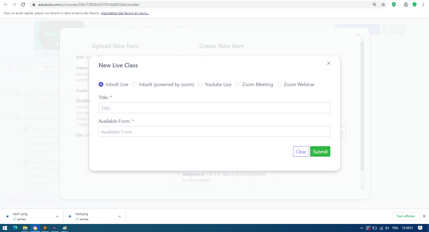Viewport: 429px width, 232px height.
Task: Show hidden system tray icons
Action: [361, 228]
